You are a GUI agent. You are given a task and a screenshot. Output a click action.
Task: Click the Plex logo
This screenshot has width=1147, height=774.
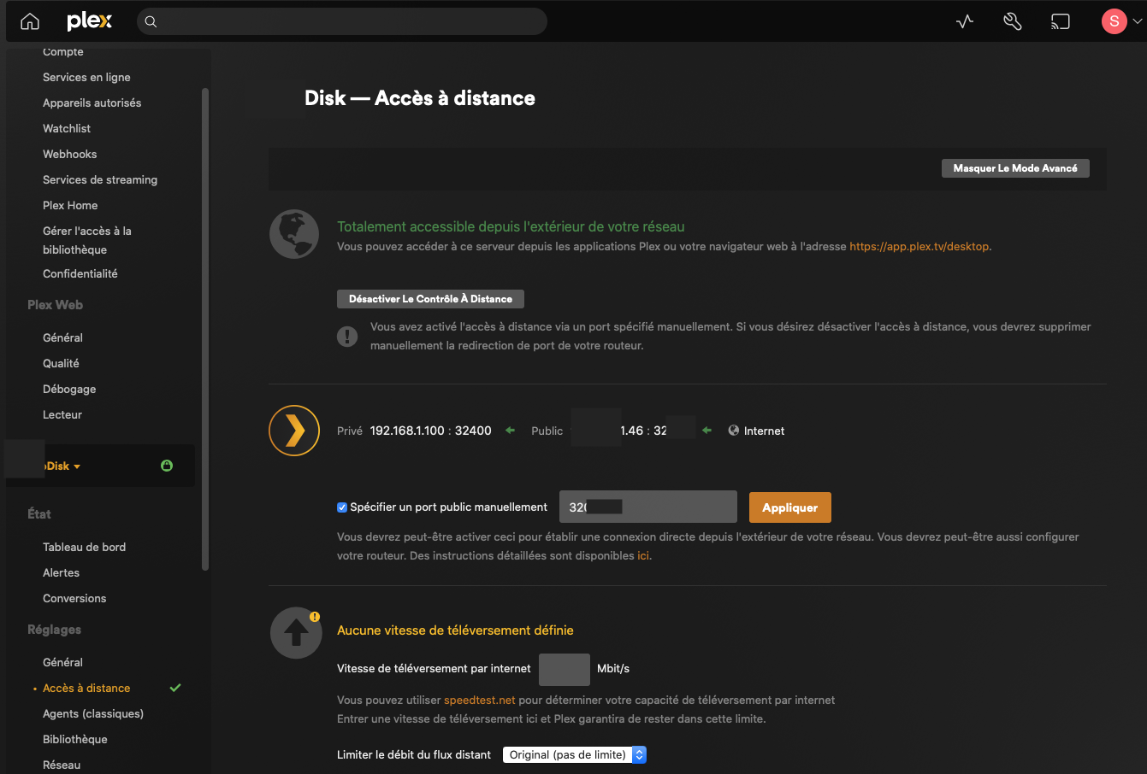coord(89,21)
